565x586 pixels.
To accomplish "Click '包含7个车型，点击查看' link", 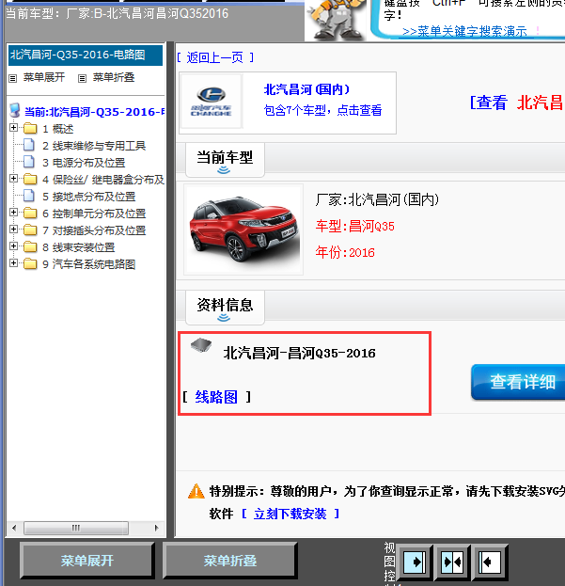I will (322, 110).
